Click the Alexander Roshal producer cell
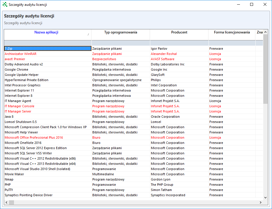Viewport: 272px width, 209px height. [179, 54]
